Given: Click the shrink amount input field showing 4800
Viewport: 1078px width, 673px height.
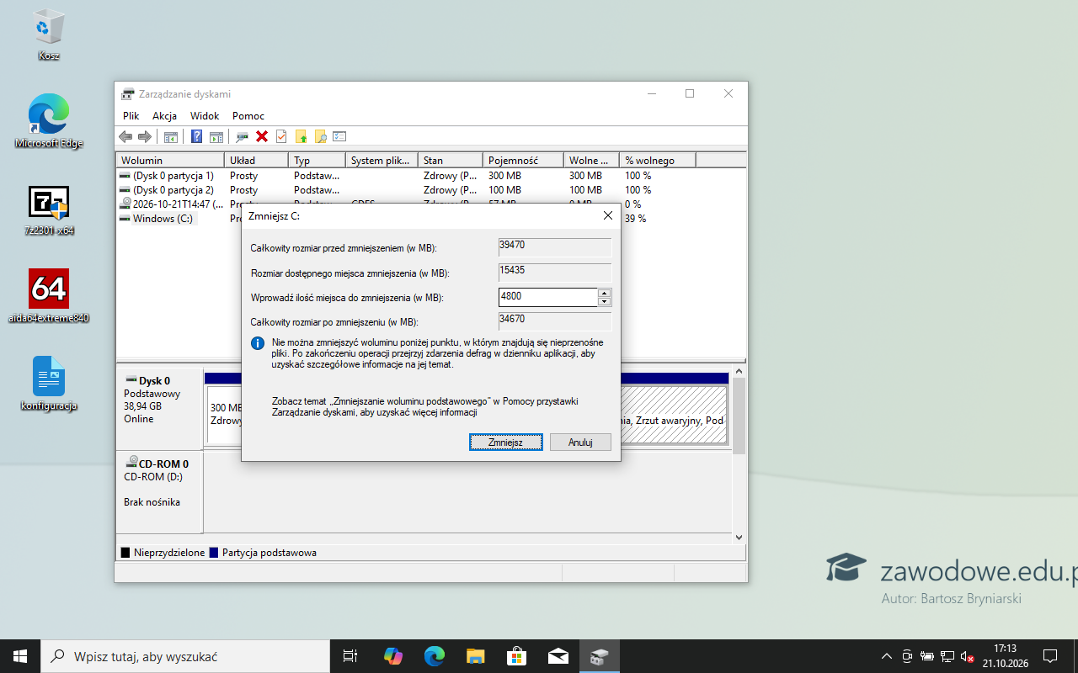Looking at the screenshot, I should [548, 297].
